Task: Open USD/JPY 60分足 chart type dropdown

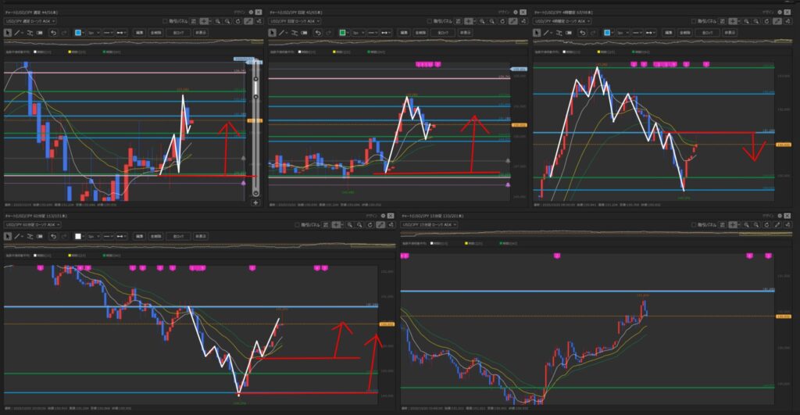Action: point(32,224)
